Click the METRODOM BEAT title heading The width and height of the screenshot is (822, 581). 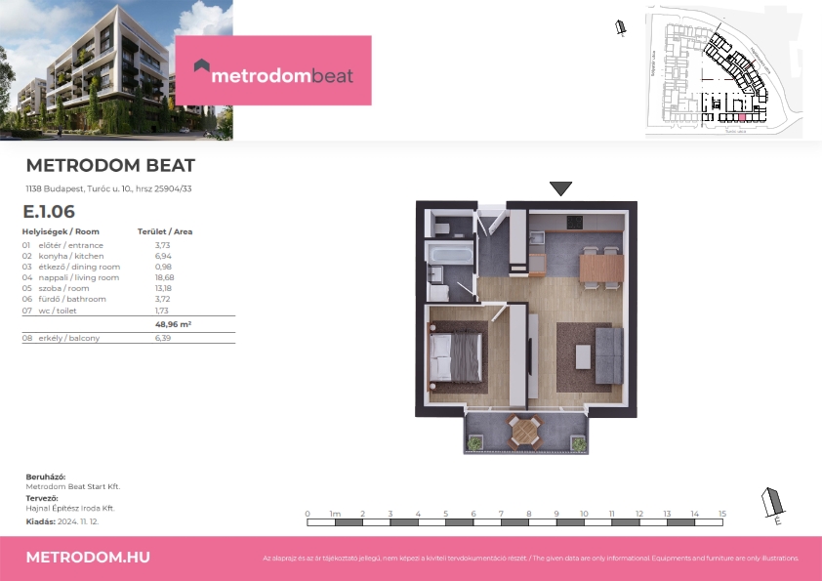click(x=110, y=166)
